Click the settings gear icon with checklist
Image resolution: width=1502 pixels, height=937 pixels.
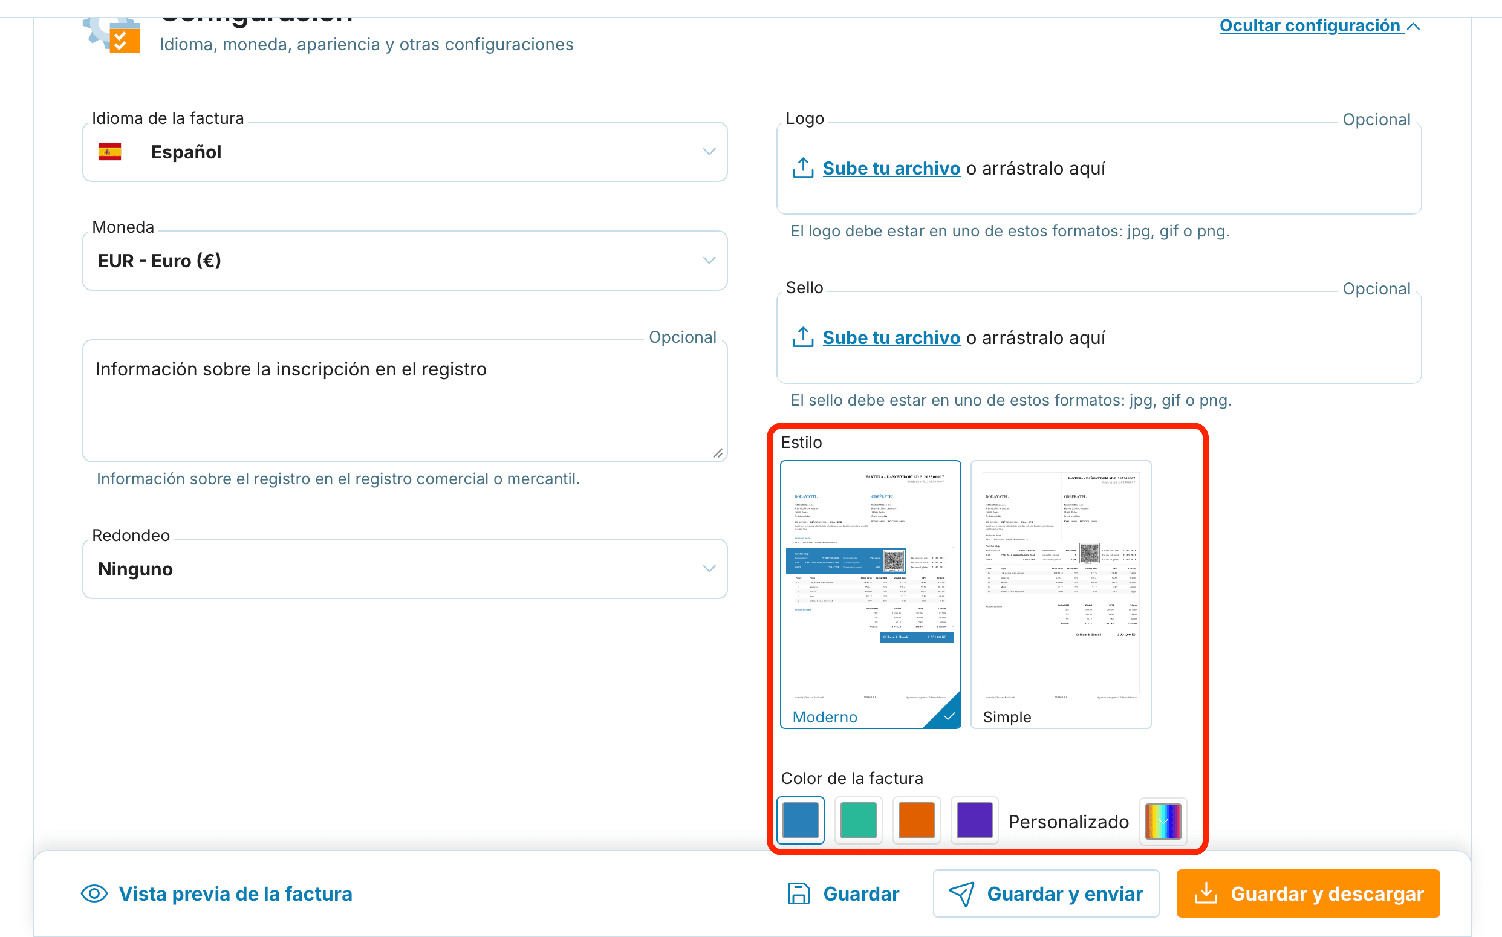pyautogui.click(x=112, y=34)
